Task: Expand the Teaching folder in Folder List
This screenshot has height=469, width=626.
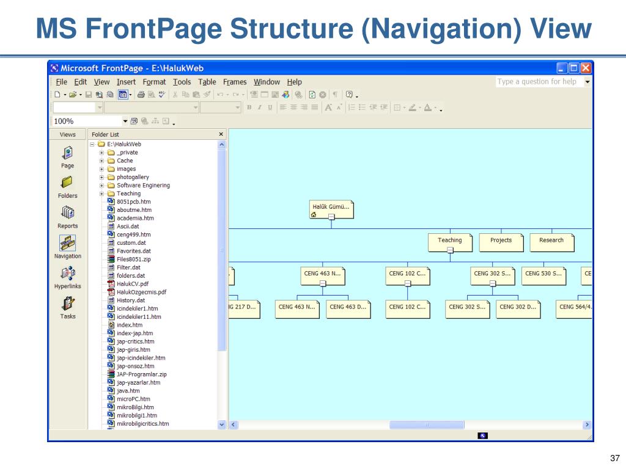Action: pyautogui.click(x=102, y=194)
